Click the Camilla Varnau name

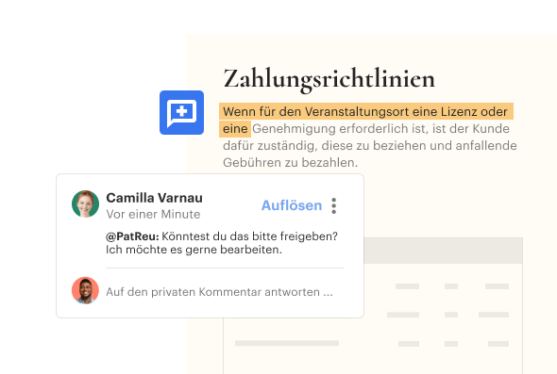click(154, 198)
